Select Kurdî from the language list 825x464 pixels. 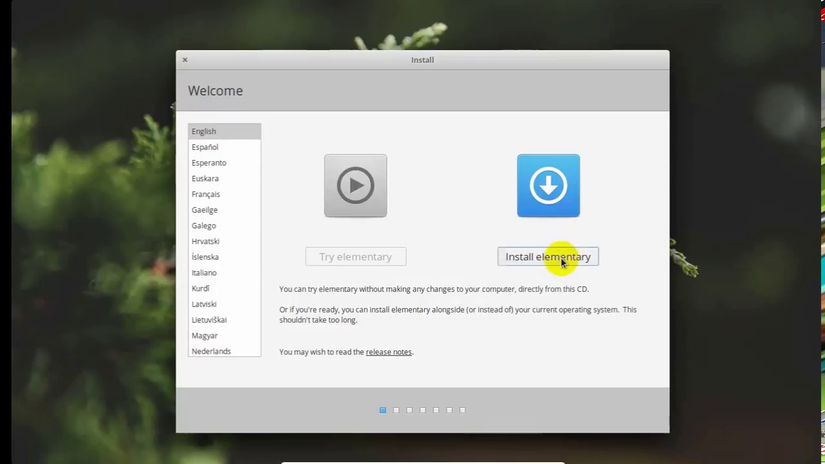tap(224, 288)
